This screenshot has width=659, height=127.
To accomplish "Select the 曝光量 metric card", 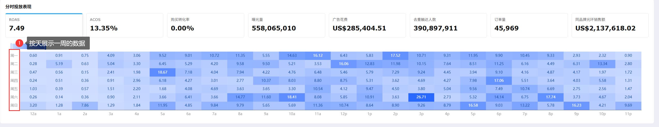I will (287, 25).
